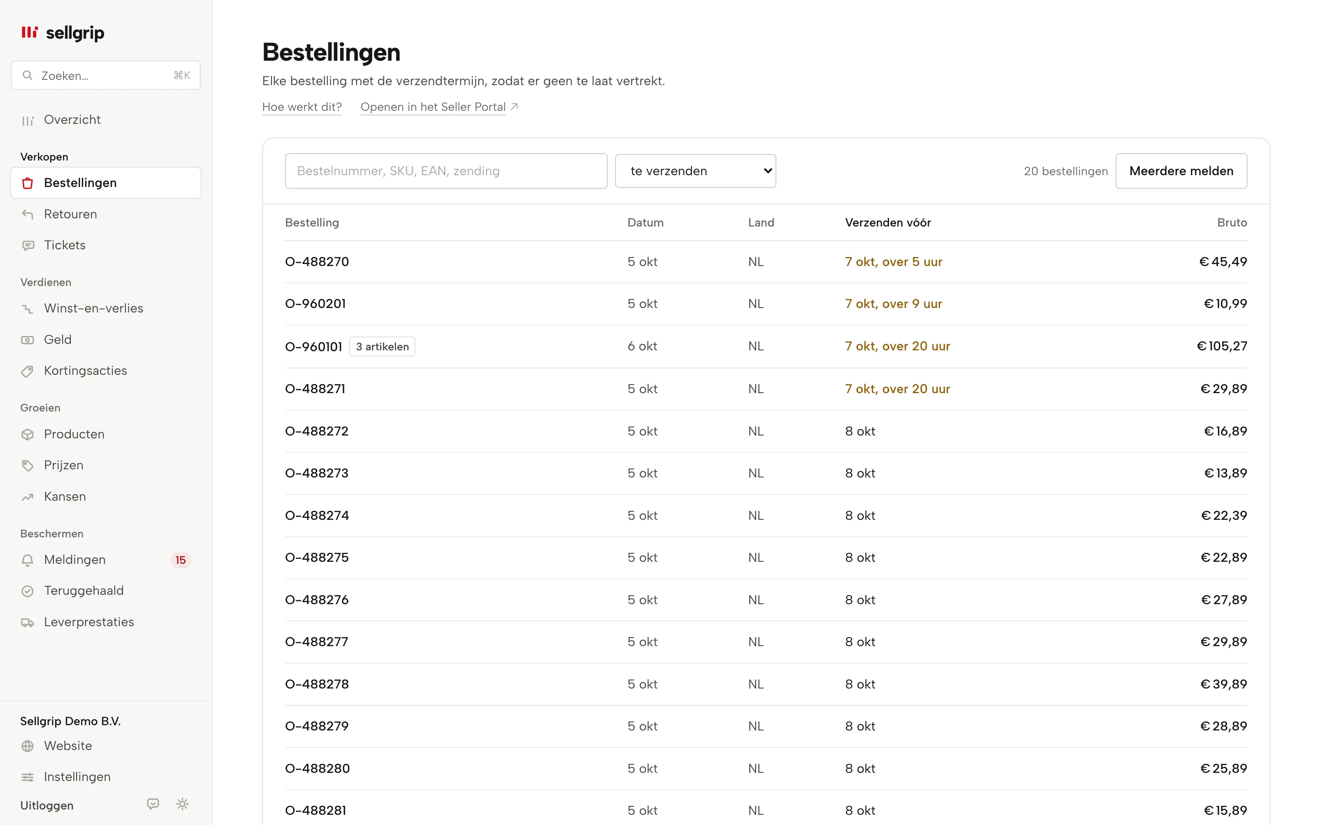This screenshot has width=1320, height=825.
Task: Click the Land column header
Action: tap(761, 222)
